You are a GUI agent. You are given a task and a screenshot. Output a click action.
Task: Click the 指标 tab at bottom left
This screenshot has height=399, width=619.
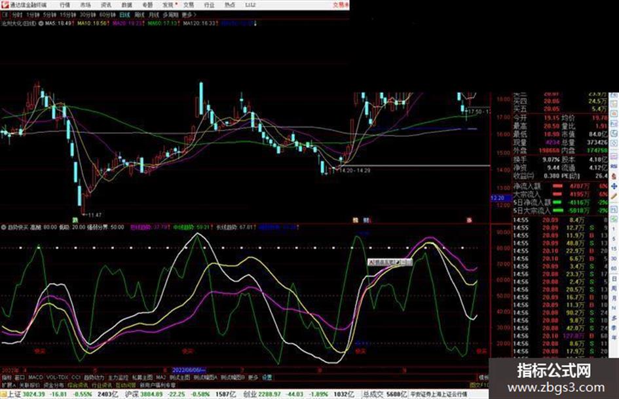(x=7, y=377)
